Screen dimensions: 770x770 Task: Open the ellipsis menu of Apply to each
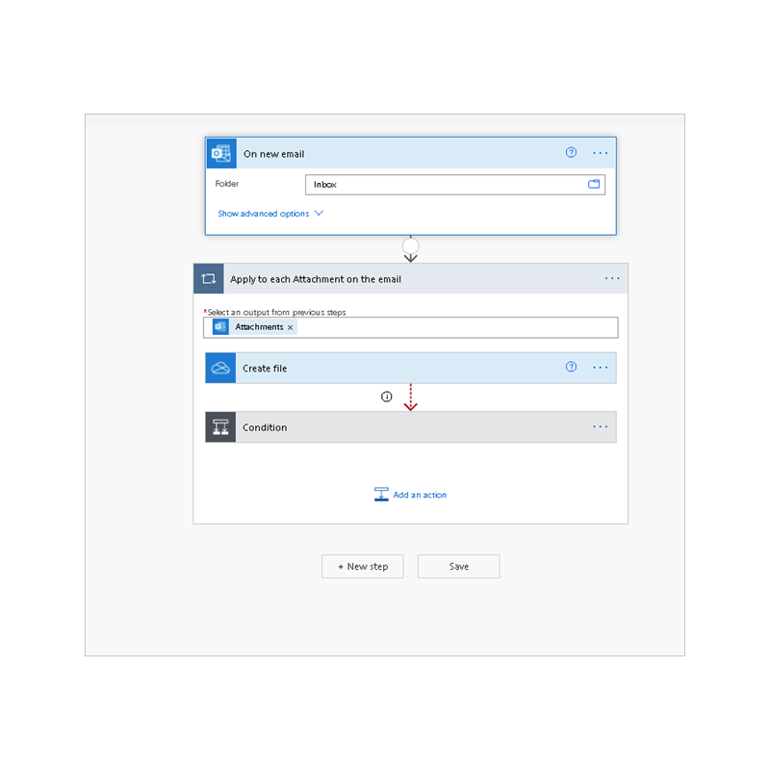coord(612,278)
